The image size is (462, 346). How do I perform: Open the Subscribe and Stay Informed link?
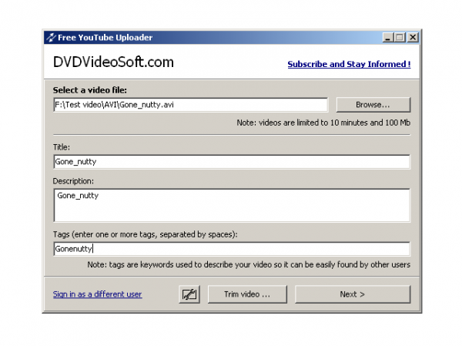tap(349, 64)
